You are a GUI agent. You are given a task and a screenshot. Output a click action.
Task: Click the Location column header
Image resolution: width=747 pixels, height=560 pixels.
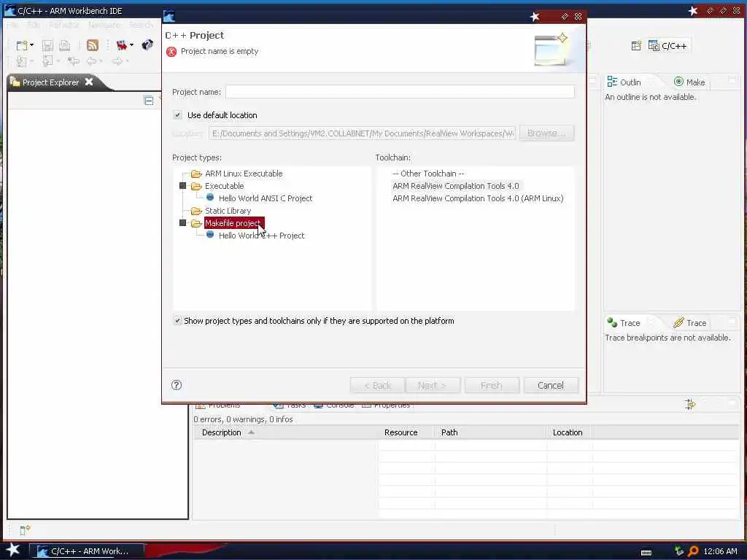click(x=568, y=432)
